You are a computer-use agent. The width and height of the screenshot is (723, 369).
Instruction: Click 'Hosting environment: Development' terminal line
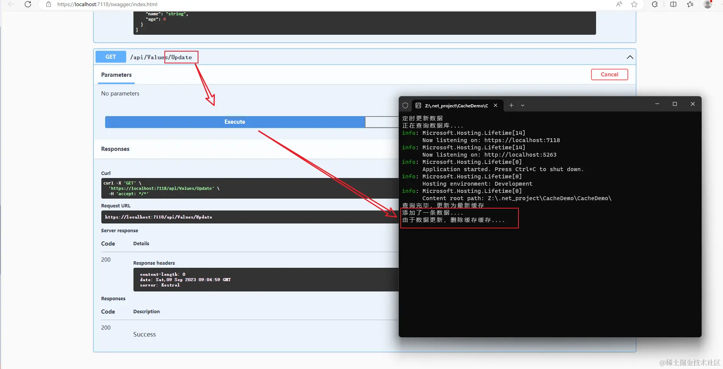[x=477, y=184]
